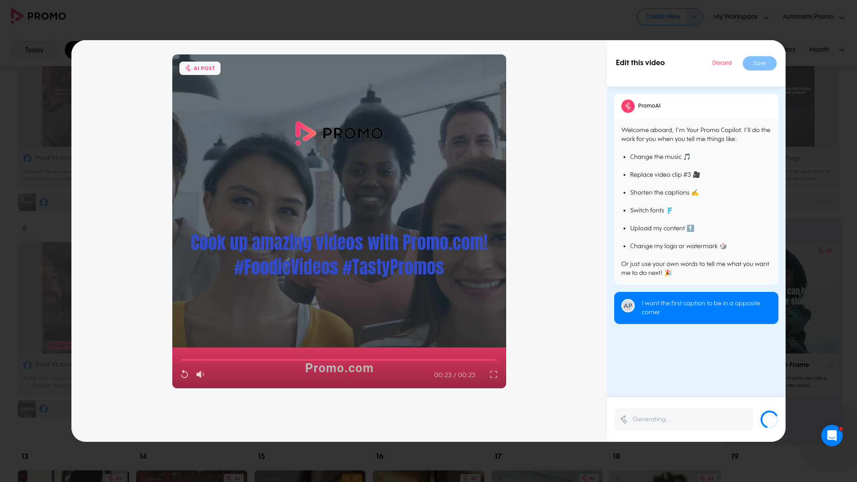Click the Facebook icon beside Prod Victoria, day 6

tap(28, 365)
